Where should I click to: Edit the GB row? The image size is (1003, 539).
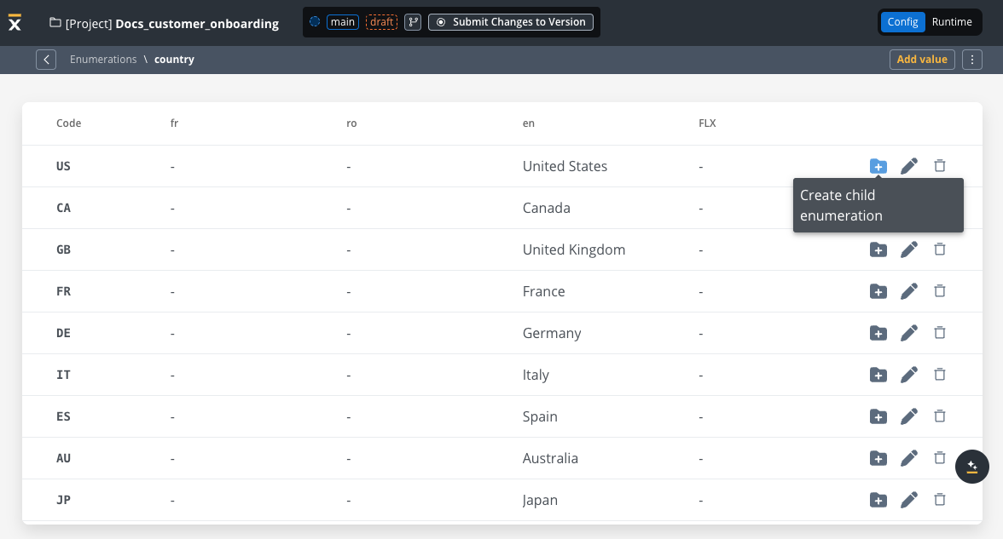click(909, 249)
